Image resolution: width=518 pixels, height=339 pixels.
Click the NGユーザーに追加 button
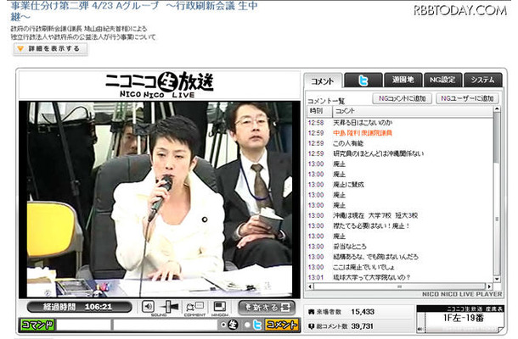click(x=467, y=98)
